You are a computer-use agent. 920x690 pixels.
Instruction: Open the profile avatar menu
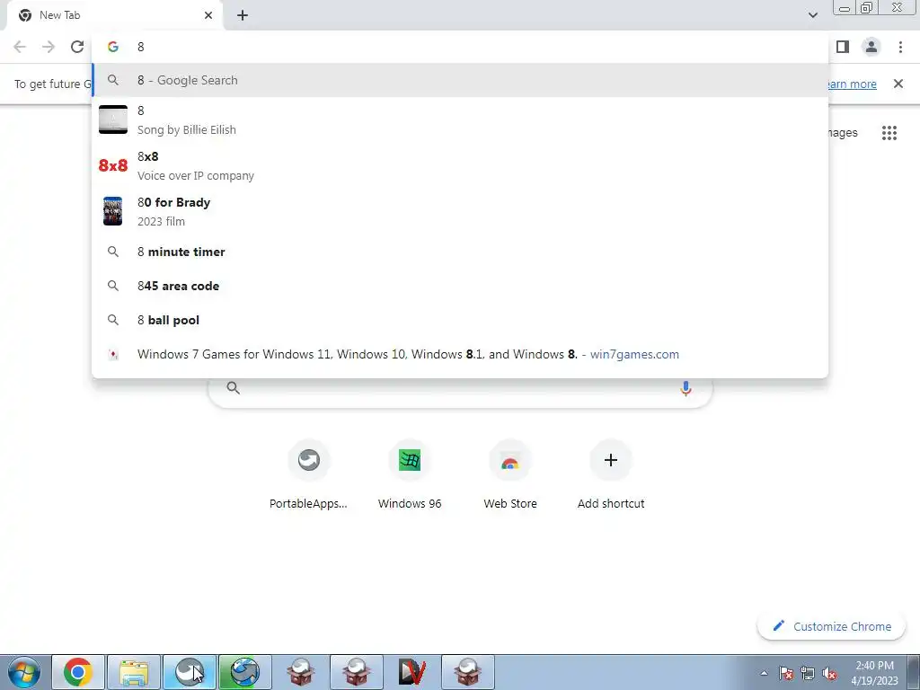(871, 47)
